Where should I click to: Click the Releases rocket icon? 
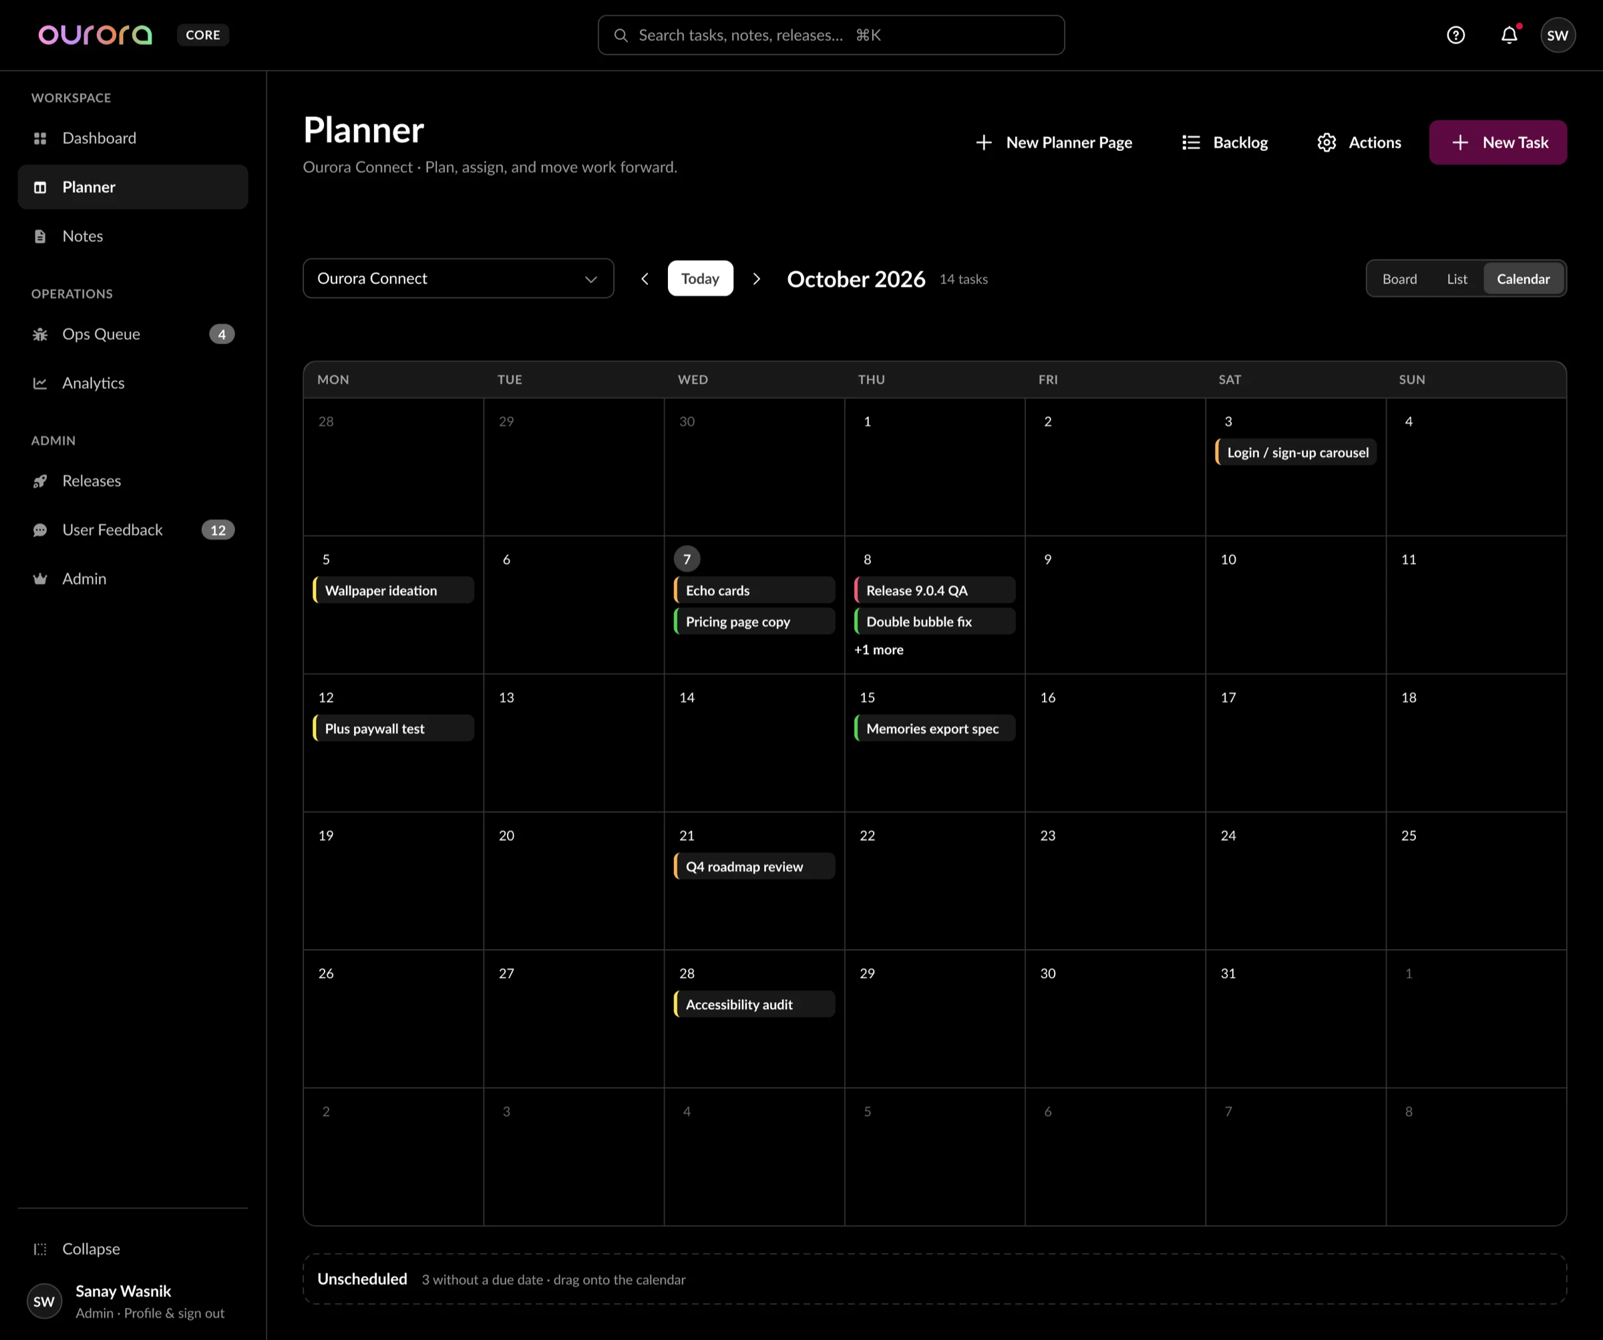click(x=41, y=480)
